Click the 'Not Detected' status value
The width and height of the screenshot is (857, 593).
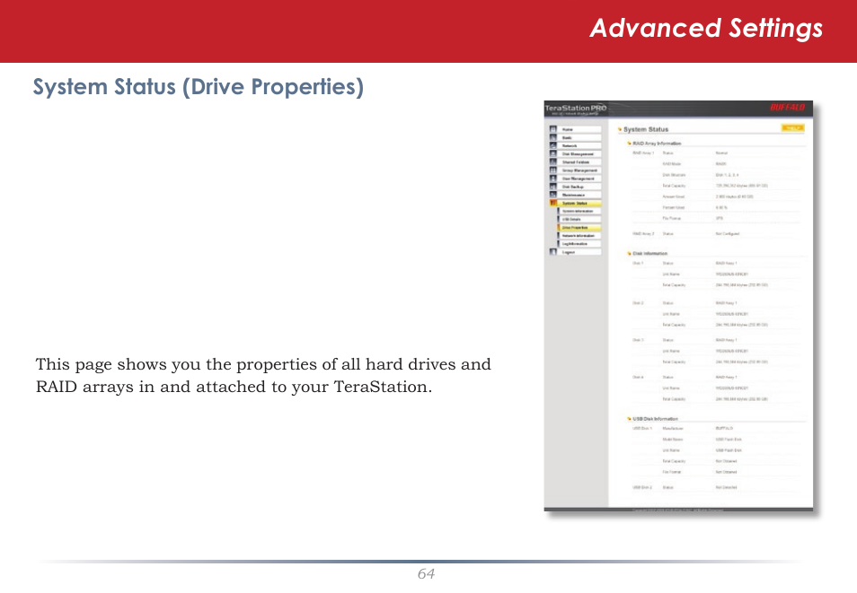click(727, 488)
